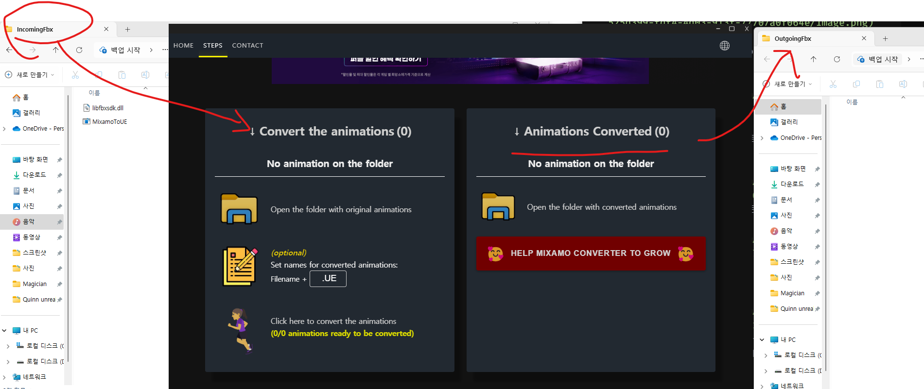Expand 네트워크 in IncomingFbx sidebar
The image size is (924, 389).
click(x=4, y=377)
